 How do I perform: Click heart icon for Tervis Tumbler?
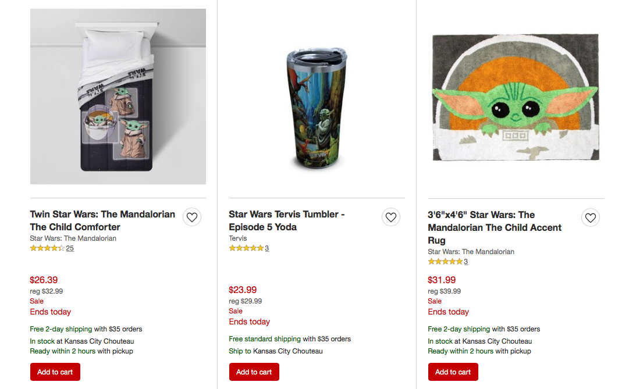tap(391, 217)
